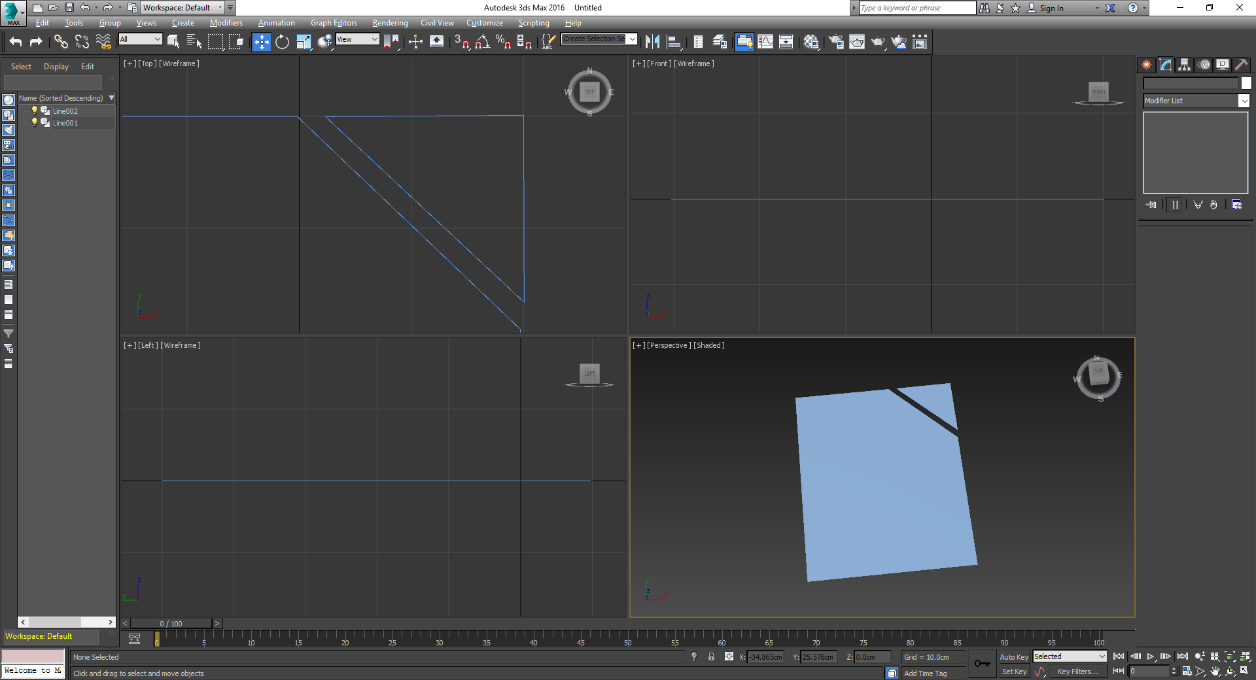Expand the Modifier List dropdown
1256x680 pixels.
pyautogui.click(x=1244, y=101)
